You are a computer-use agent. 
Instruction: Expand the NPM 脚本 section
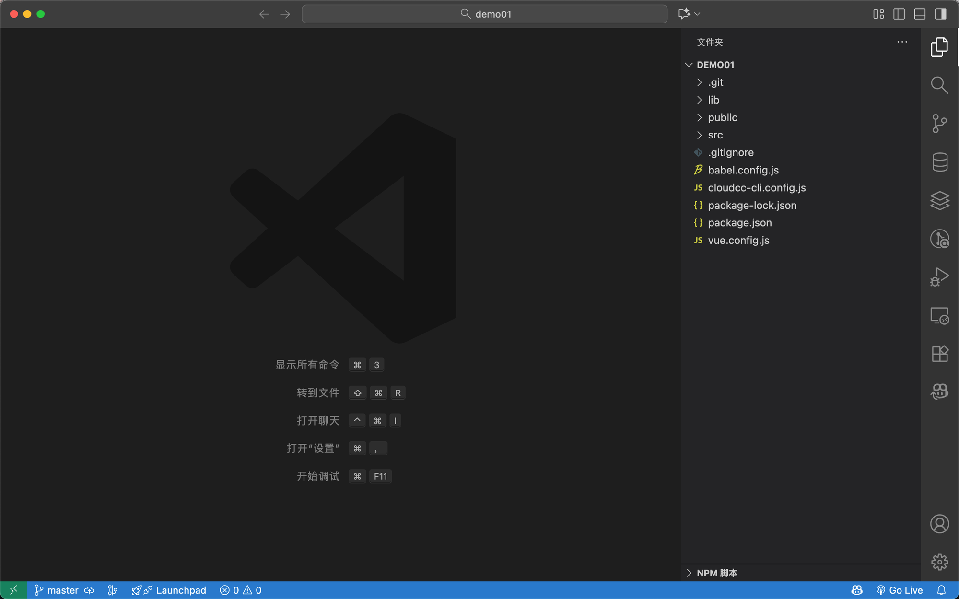click(x=716, y=573)
